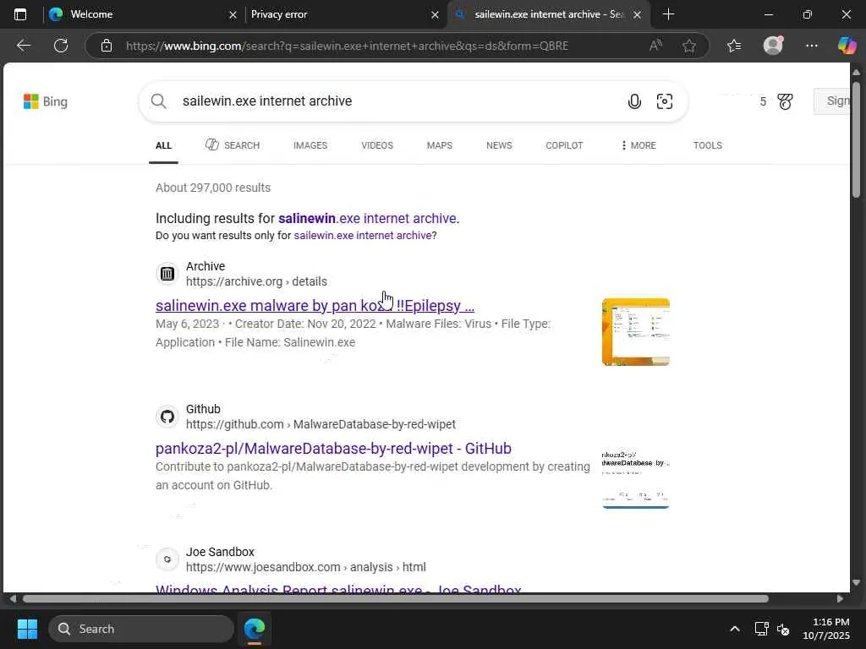Click the search magnifier icon in Bing
This screenshot has height=649, width=866.
158,101
